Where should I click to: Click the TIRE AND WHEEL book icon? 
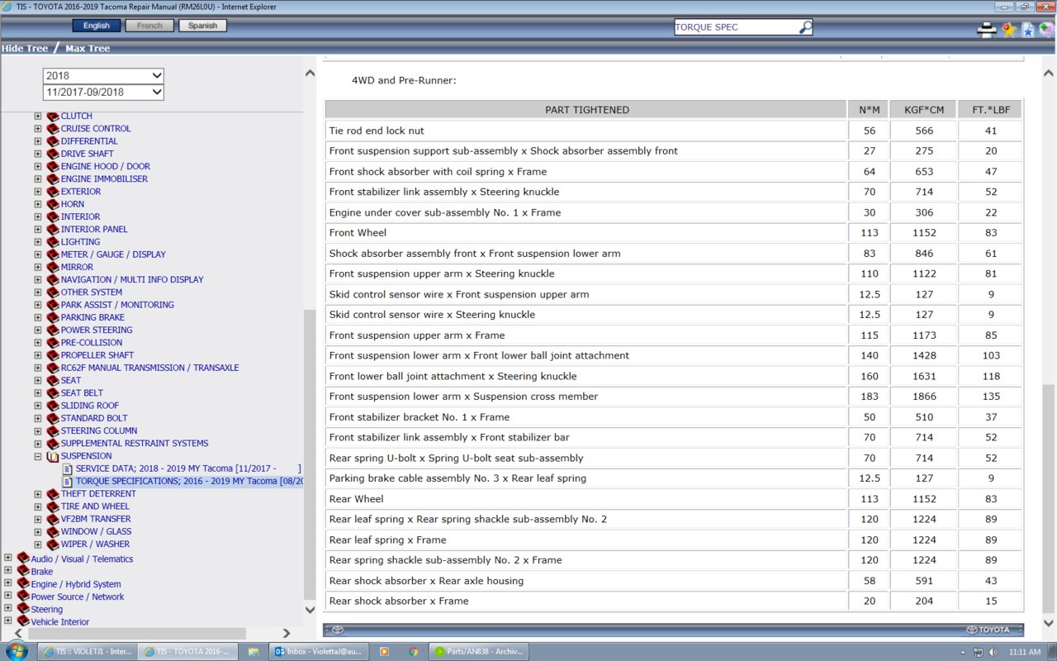(x=53, y=506)
